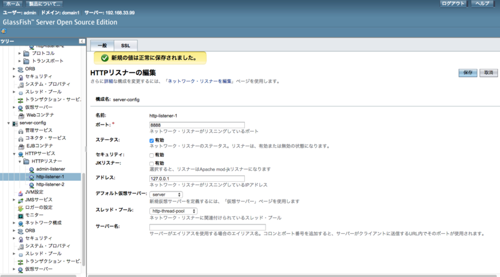
Task: Click the EJBコンテナ icon
Action: tap(21, 146)
